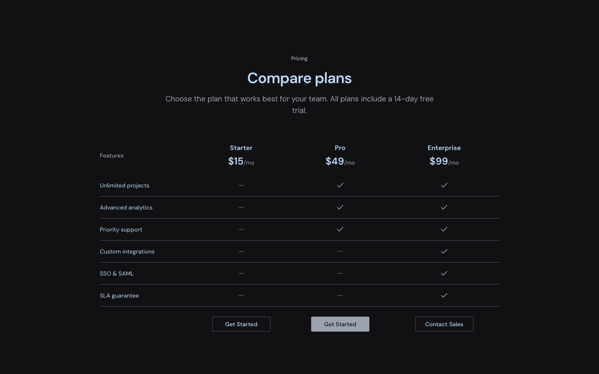This screenshot has height=374, width=599.
Task: Click the Enterprise checkmark for SLA guarantee
Action: 444,295
